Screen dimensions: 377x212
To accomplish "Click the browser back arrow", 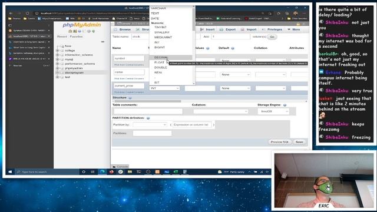I will [x=11, y=13].
